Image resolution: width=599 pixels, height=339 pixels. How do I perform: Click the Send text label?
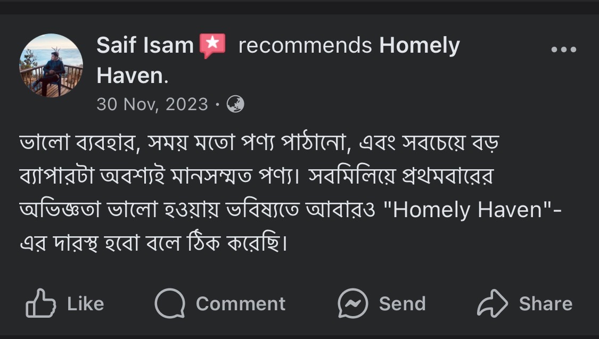(403, 304)
